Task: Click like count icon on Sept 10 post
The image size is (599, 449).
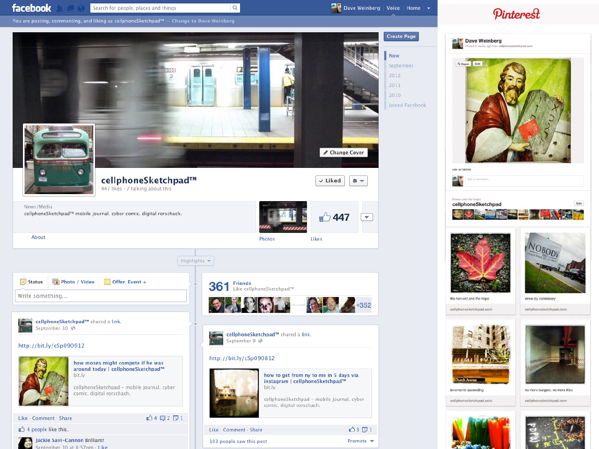Action: 149,418
